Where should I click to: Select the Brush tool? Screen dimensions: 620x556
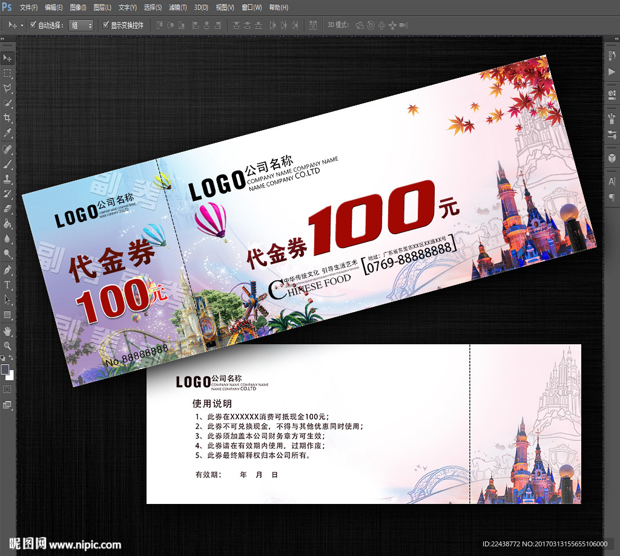pos(7,164)
